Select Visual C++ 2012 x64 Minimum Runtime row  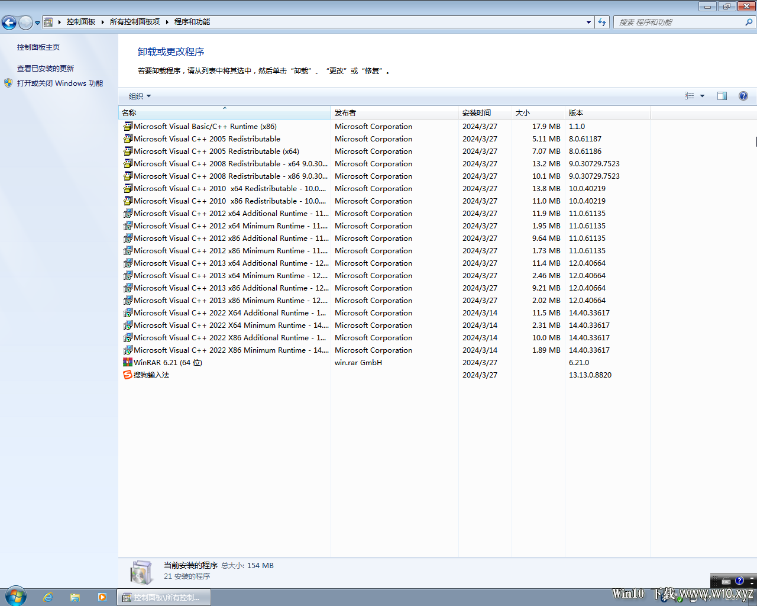[x=384, y=225]
